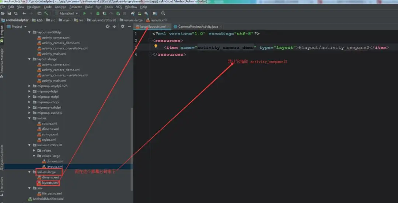Click values-1280x720 in the breadcrumb bar
Image resolution: width=398 pixels, height=203 pixels.
tap(101, 20)
